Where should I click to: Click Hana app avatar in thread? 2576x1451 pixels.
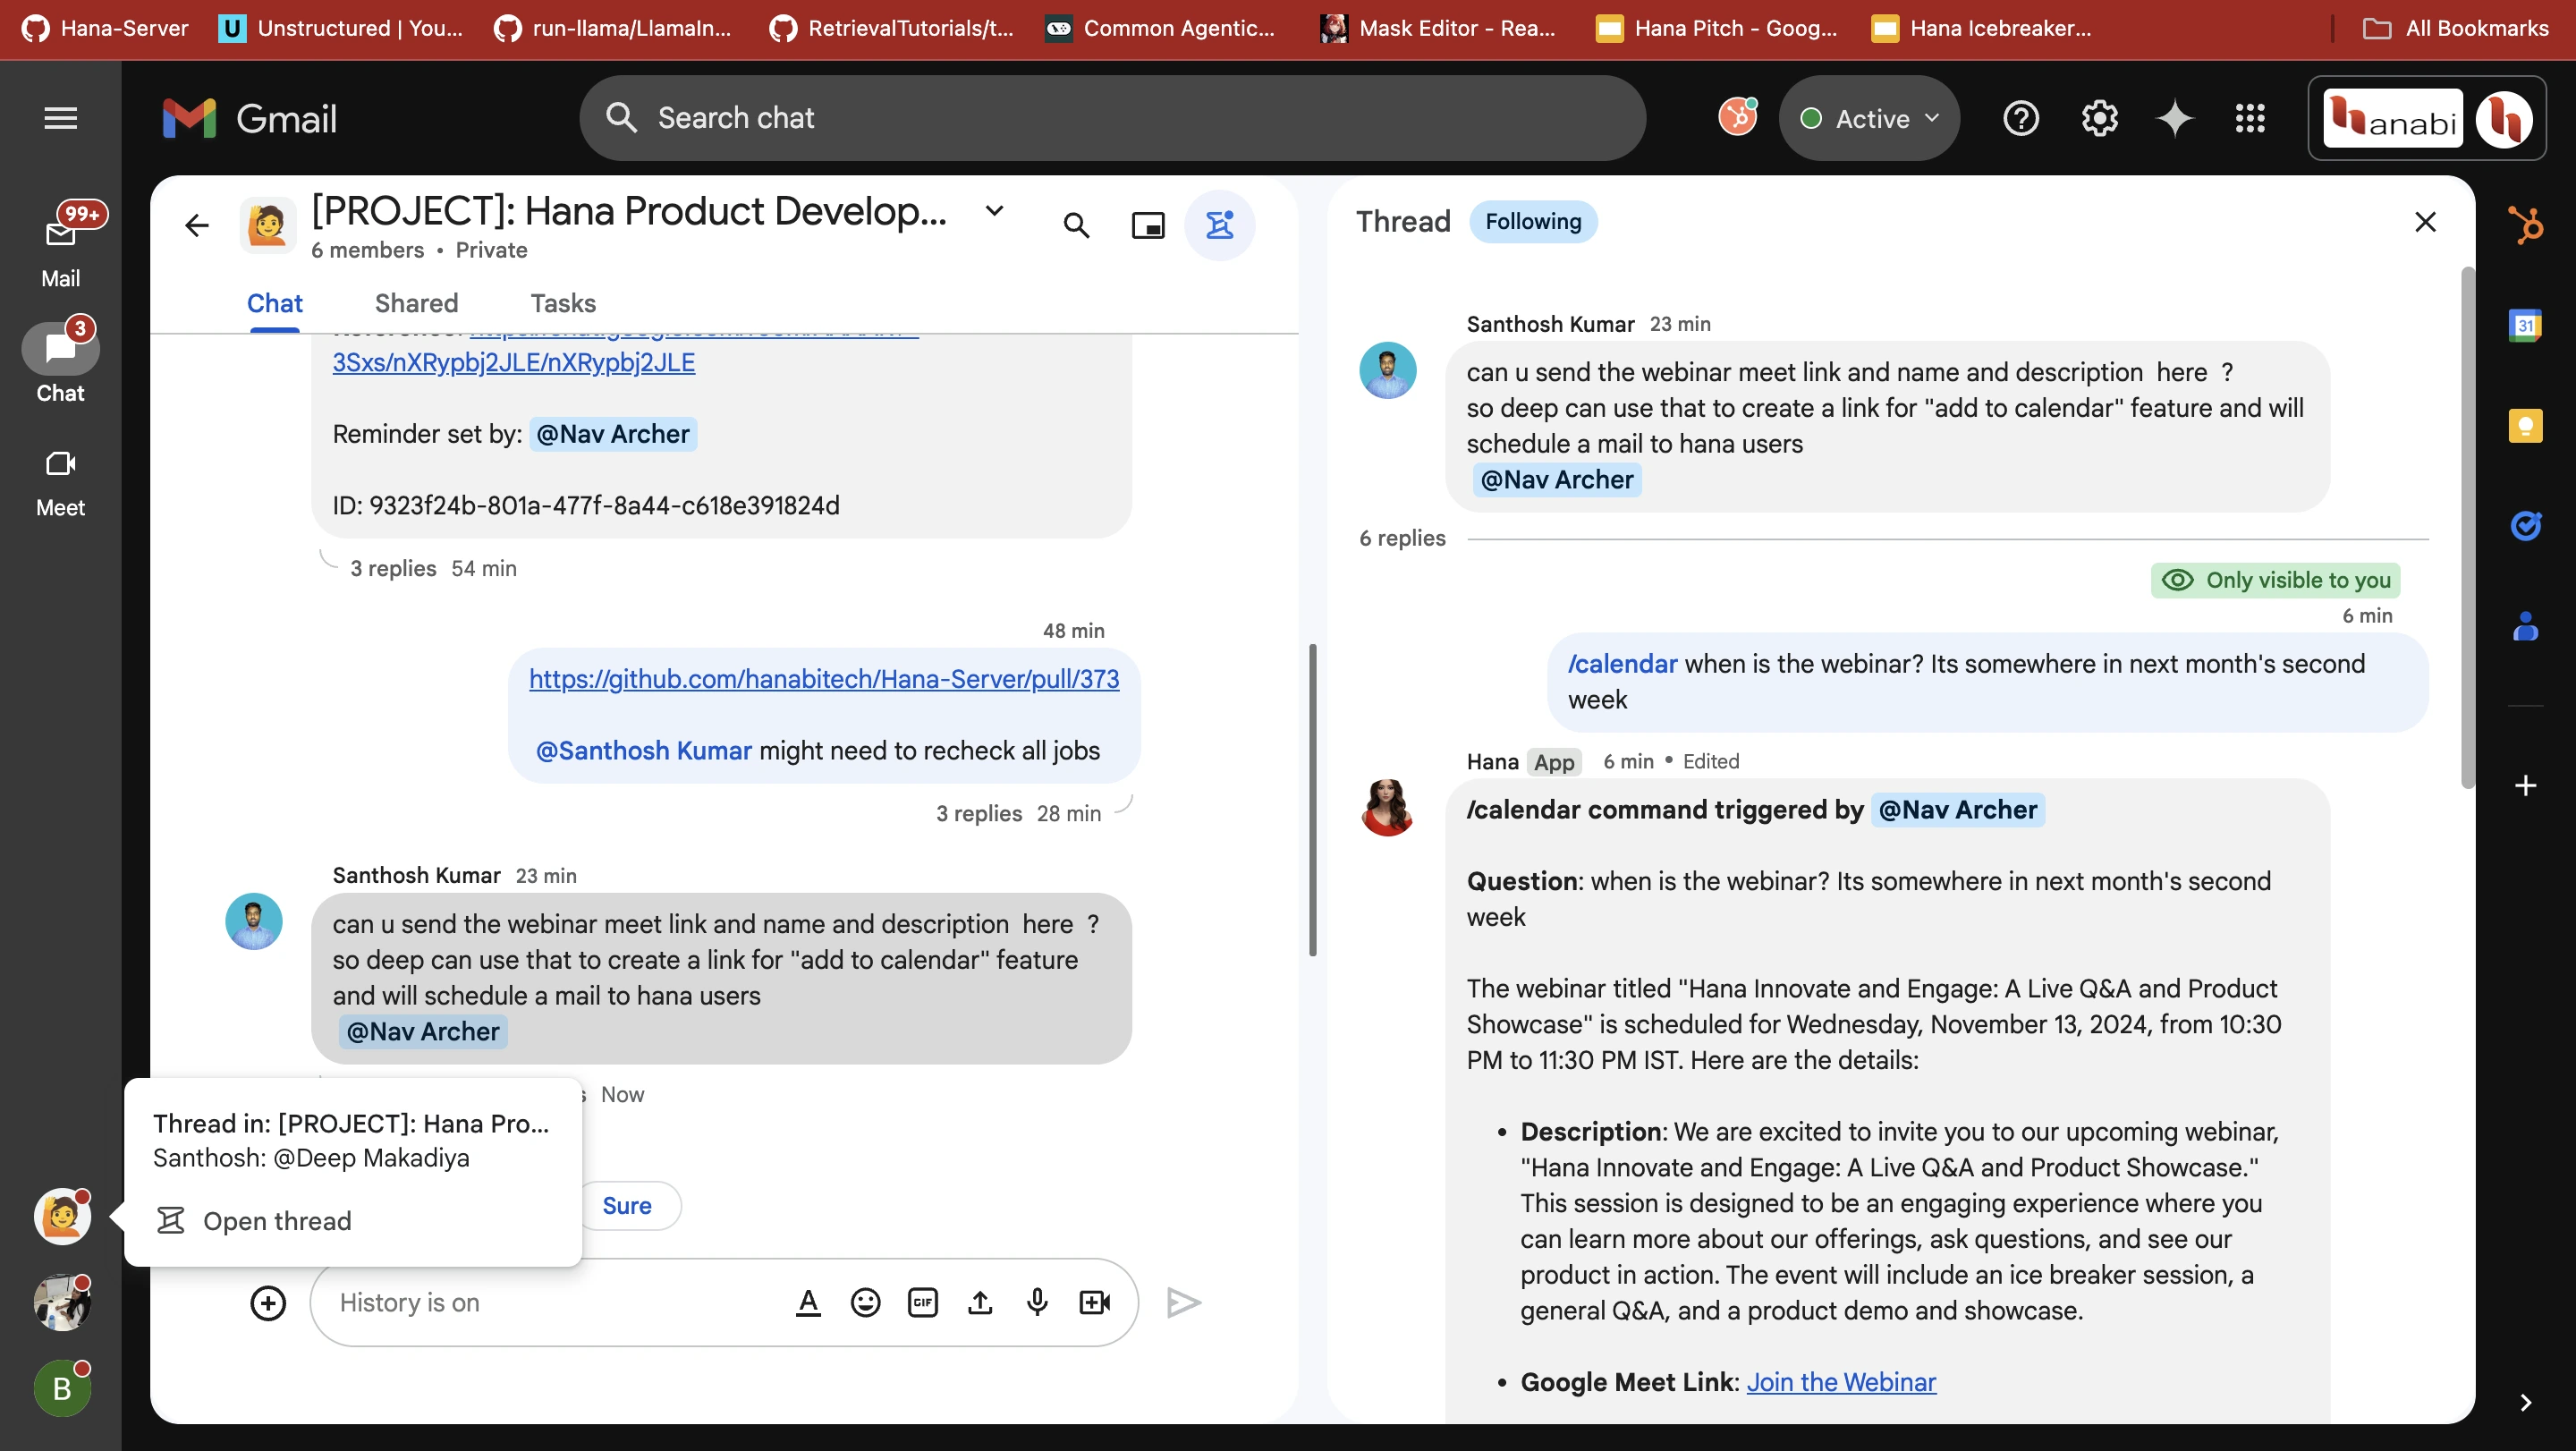pyautogui.click(x=1387, y=806)
